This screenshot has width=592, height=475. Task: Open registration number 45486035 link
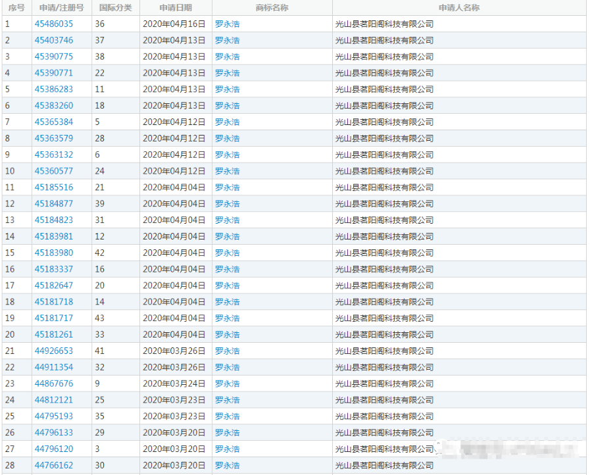coord(54,24)
